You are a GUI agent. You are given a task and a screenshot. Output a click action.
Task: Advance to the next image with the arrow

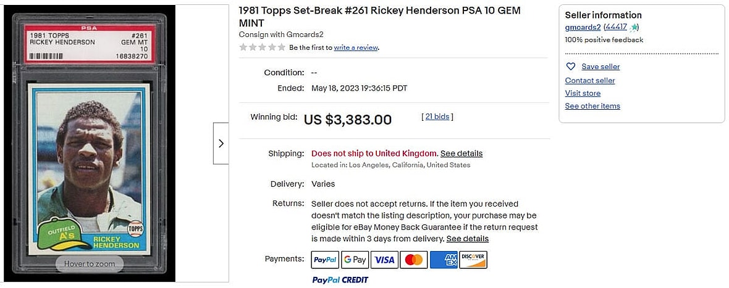point(221,143)
